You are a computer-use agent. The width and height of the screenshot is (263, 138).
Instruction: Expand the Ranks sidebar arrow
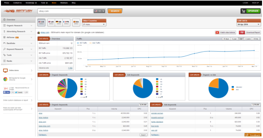[31, 61]
